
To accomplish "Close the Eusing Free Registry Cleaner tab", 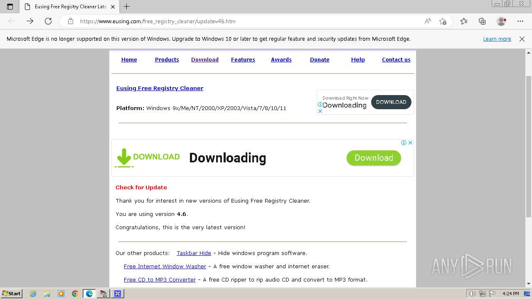I will [x=113, y=7].
